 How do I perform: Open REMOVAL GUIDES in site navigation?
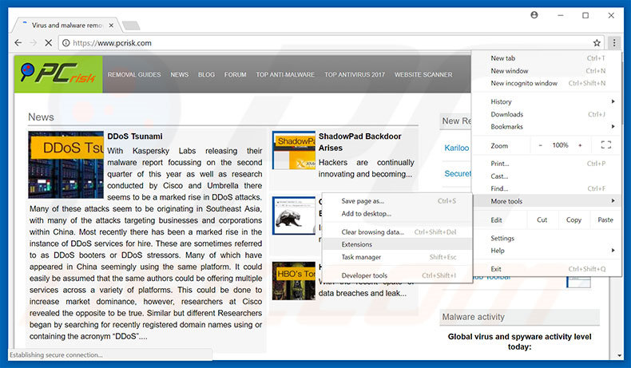pyautogui.click(x=134, y=75)
